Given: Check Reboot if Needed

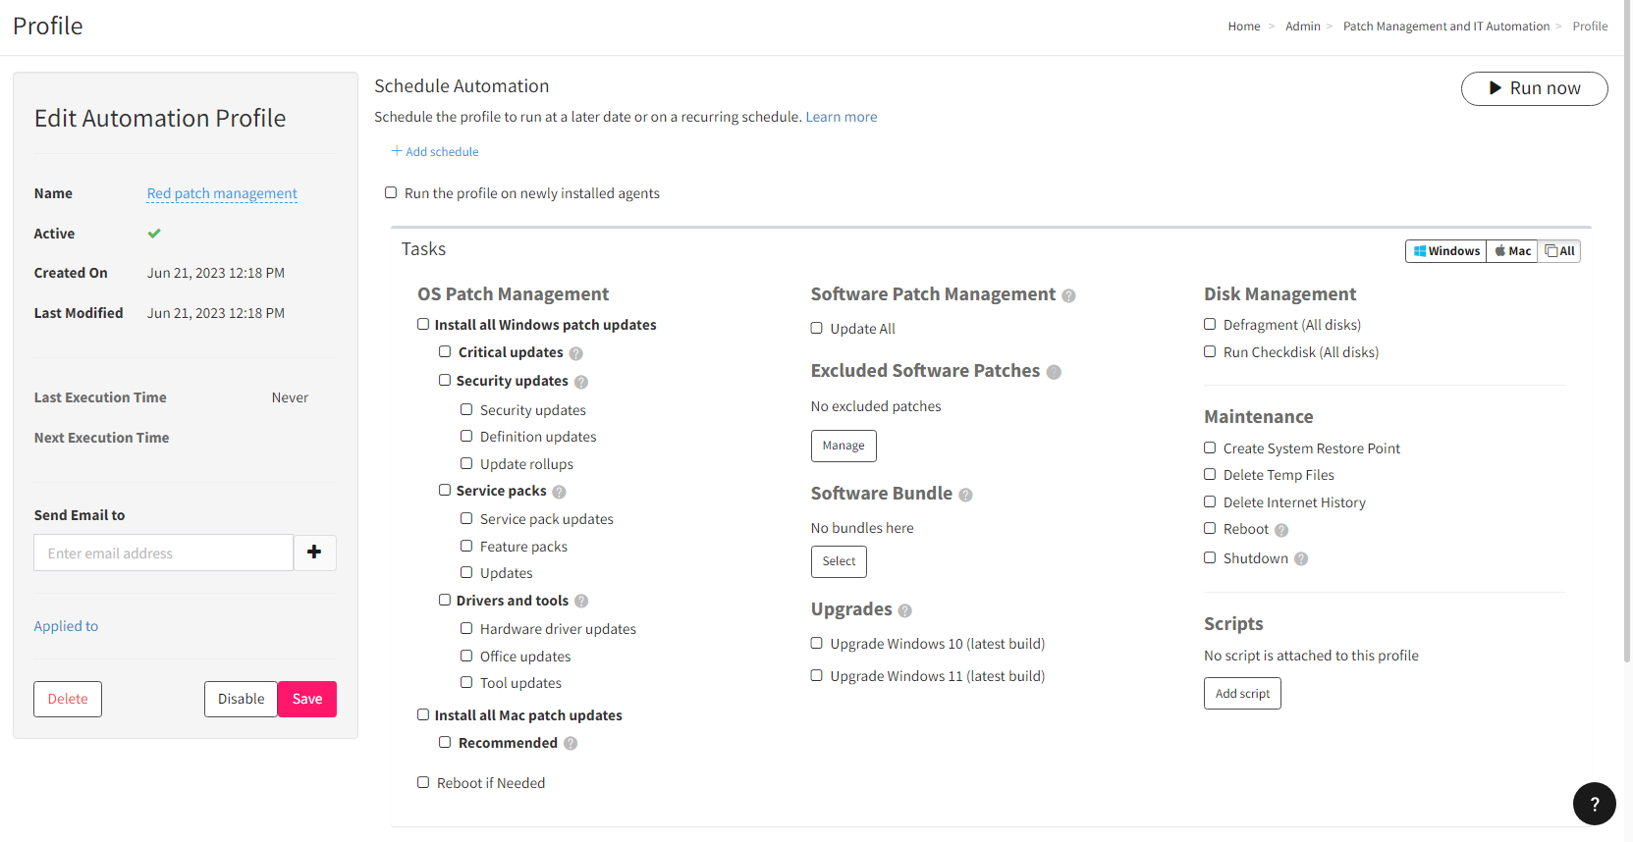Looking at the screenshot, I should click(x=423, y=782).
